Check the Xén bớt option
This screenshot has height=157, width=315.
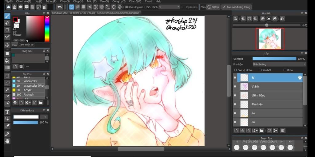(260, 70)
